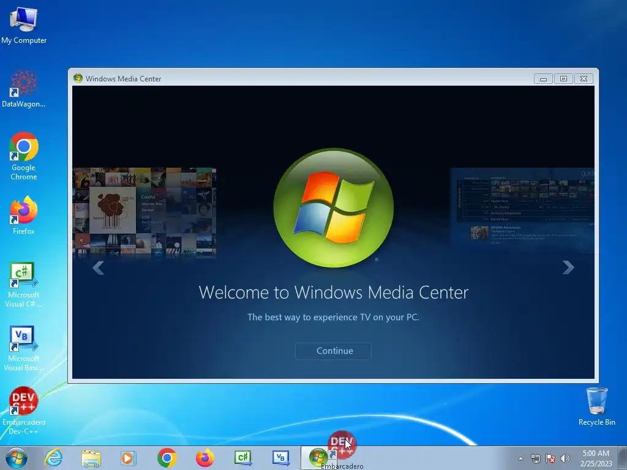Viewport: 627px width, 470px height.
Task: Open Visual Basic from the taskbar
Action: click(x=280, y=458)
